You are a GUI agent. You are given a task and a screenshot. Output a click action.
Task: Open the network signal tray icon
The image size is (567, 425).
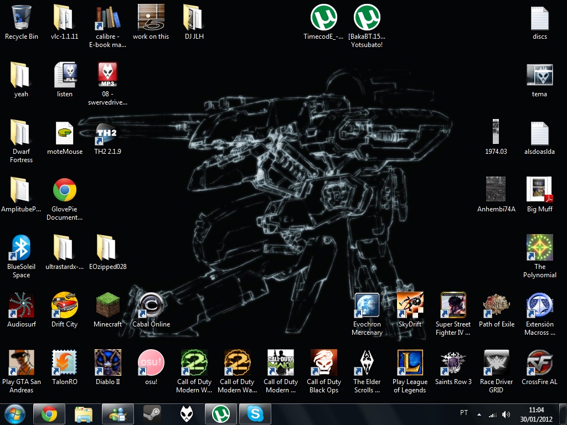pos(492,414)
